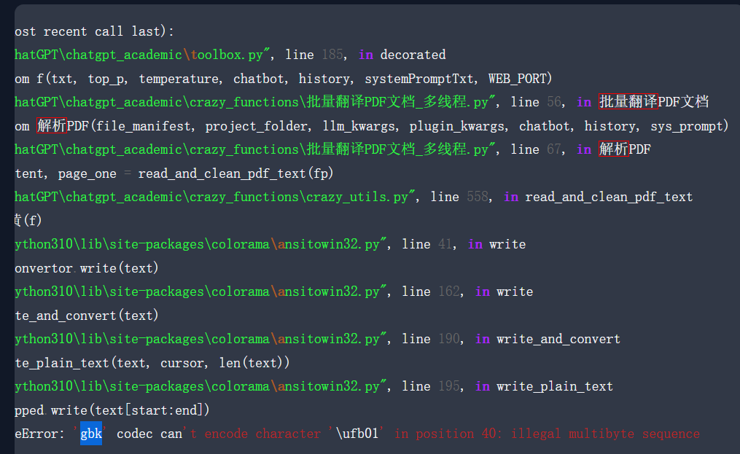Open the 批量翻译PDF文档_多线程.py path at line 67
The width and height of the screenshot is (740, 454).
[241, 149]
